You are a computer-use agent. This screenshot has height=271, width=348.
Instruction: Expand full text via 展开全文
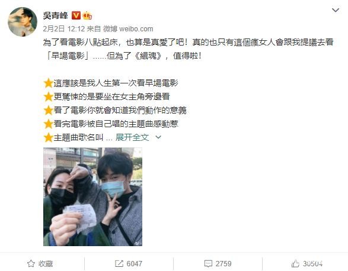132,137
